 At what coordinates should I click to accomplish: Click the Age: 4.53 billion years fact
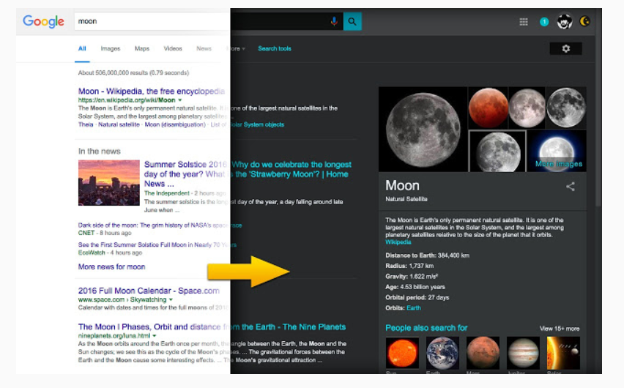[415, 287]
